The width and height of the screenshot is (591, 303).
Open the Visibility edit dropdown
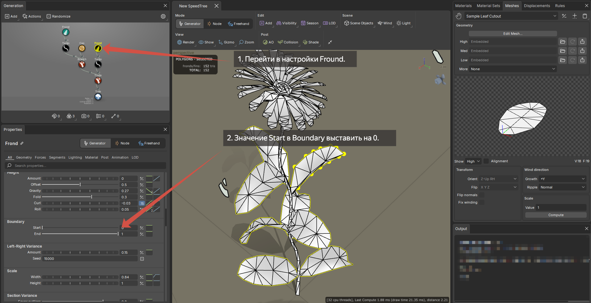(x=287, y=23)
